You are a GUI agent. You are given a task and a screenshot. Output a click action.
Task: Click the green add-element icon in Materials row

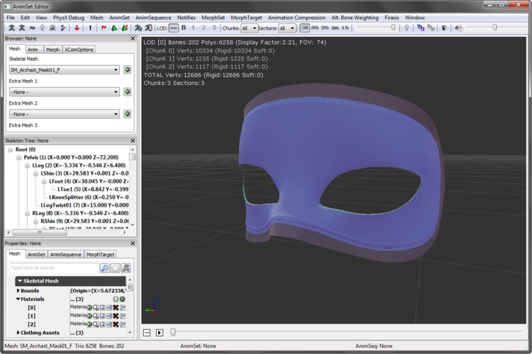click(123, 299)
